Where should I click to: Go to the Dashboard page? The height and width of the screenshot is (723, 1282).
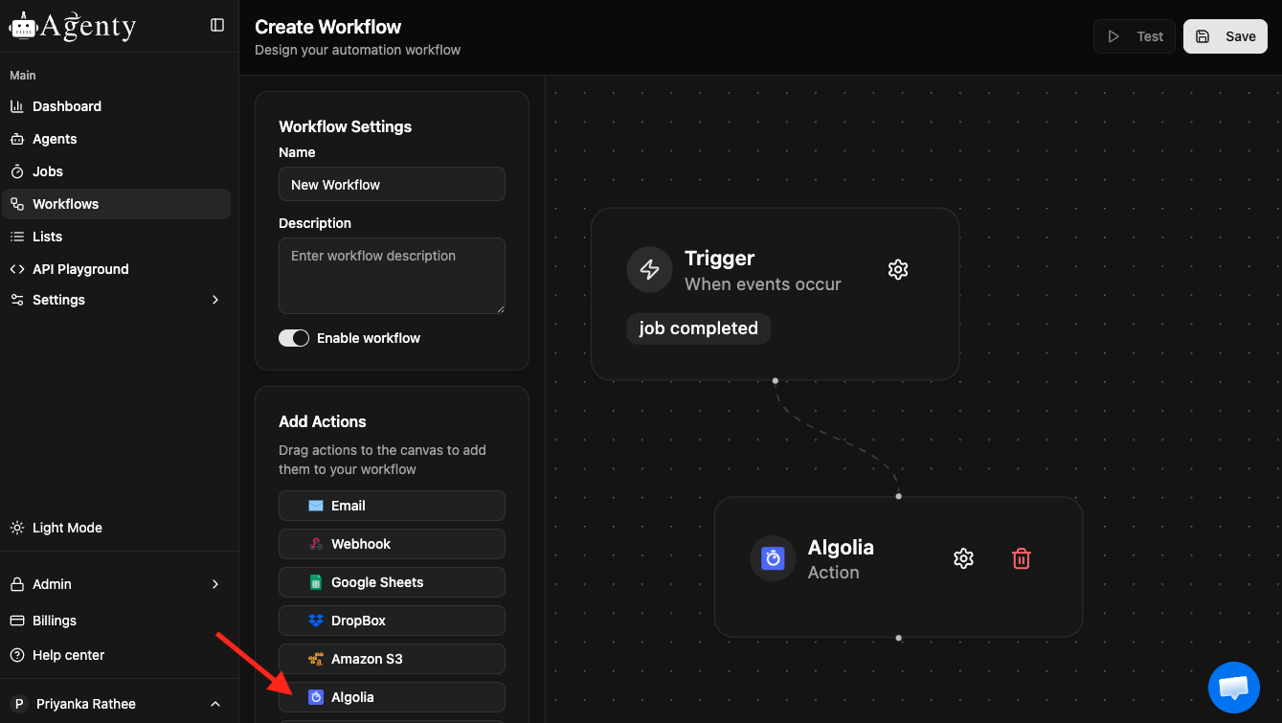click(x=67, y=106)
